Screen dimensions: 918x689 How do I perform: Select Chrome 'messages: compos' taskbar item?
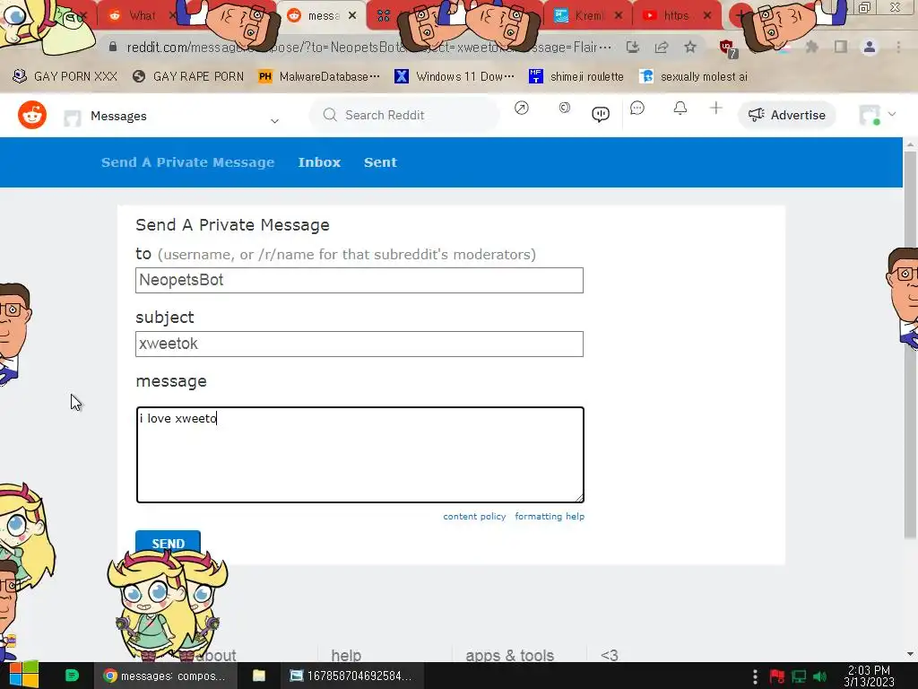point(165,676)
